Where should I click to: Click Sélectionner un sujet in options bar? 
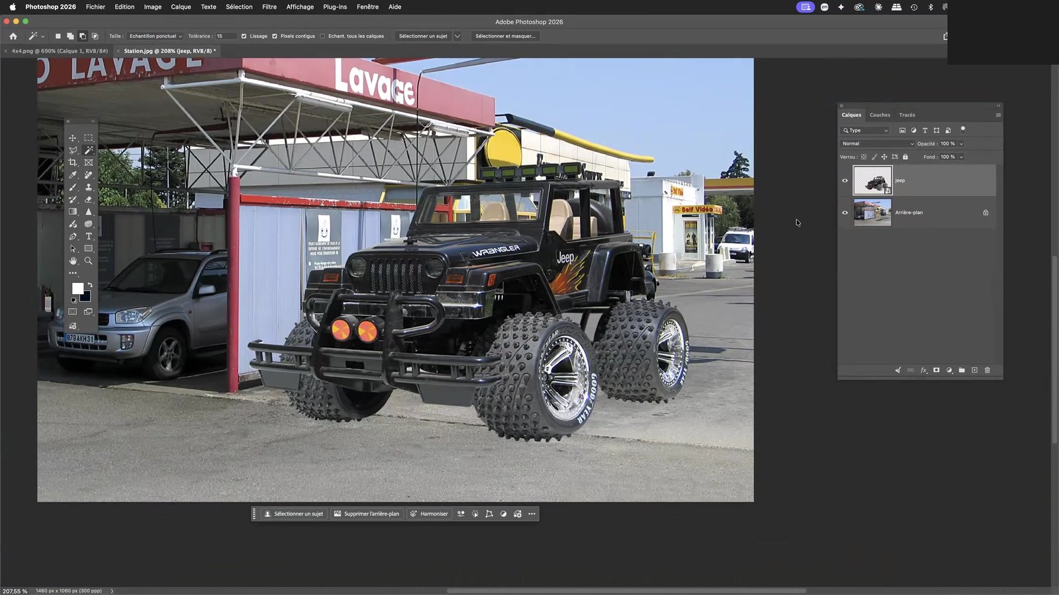[x=423, y=36]
